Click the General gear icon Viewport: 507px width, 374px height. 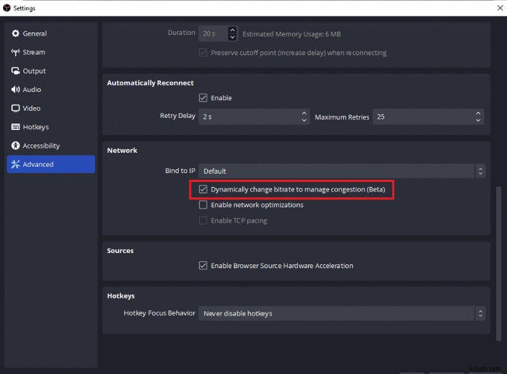click(x=15, y=34)
